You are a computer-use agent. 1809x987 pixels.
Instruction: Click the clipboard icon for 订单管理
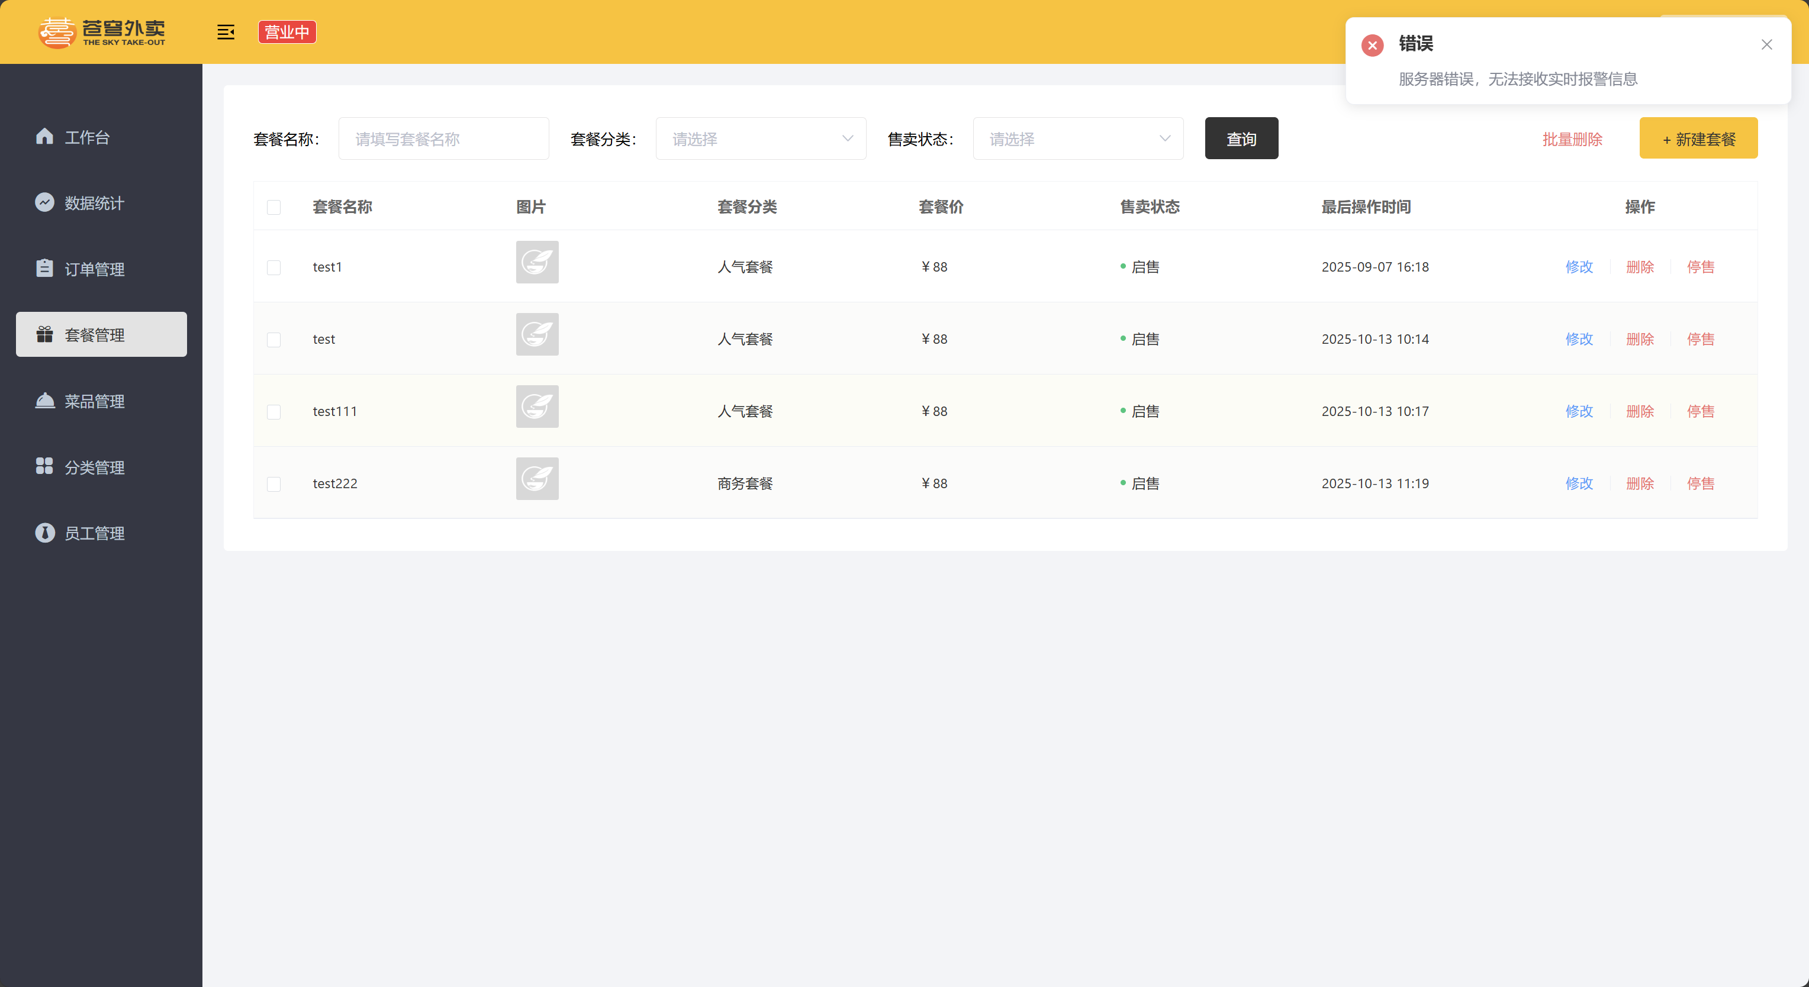(x=44, y=268)
